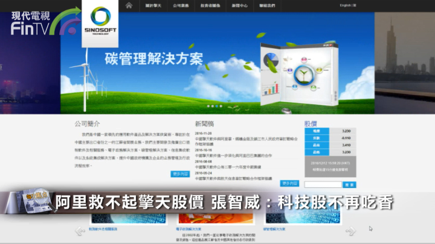
Task: Click the 電子政務解決方案 caption link
Action: coord(188,229)
